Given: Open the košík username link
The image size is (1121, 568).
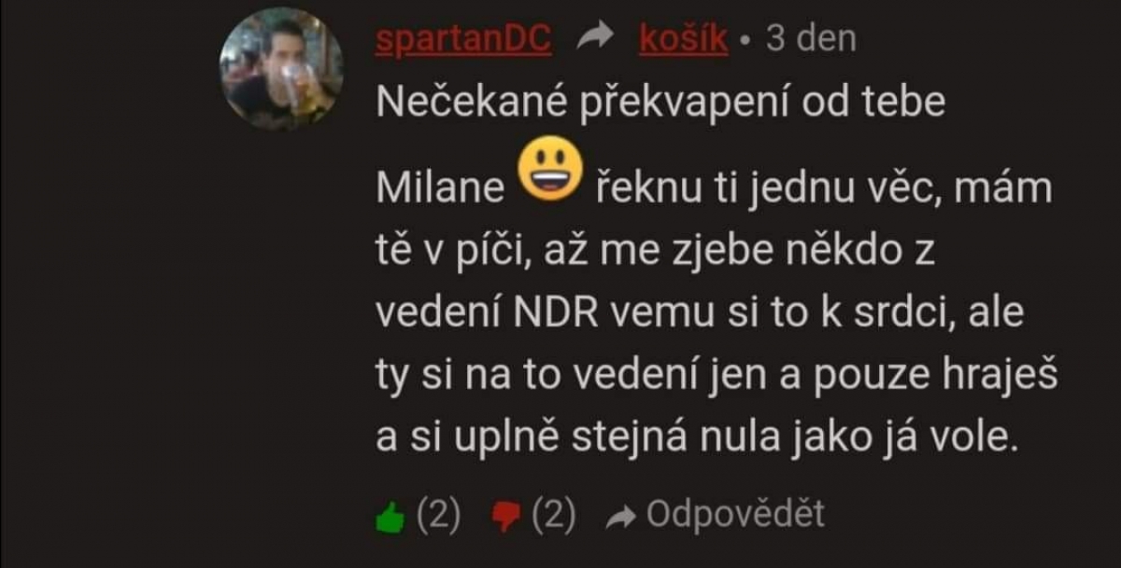Looking at the screenshot, I should pyautogui.click(x=684, y=39).
